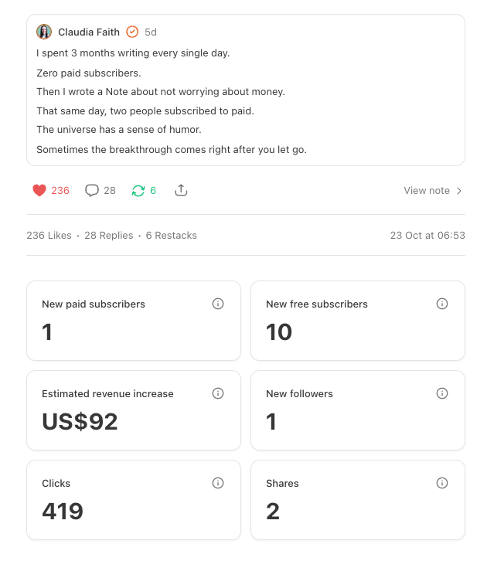Click the orange verified badge beside Claudia Faith

click(132, 32)
